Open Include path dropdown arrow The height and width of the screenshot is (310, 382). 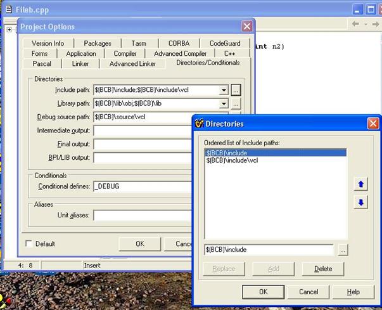224,90
